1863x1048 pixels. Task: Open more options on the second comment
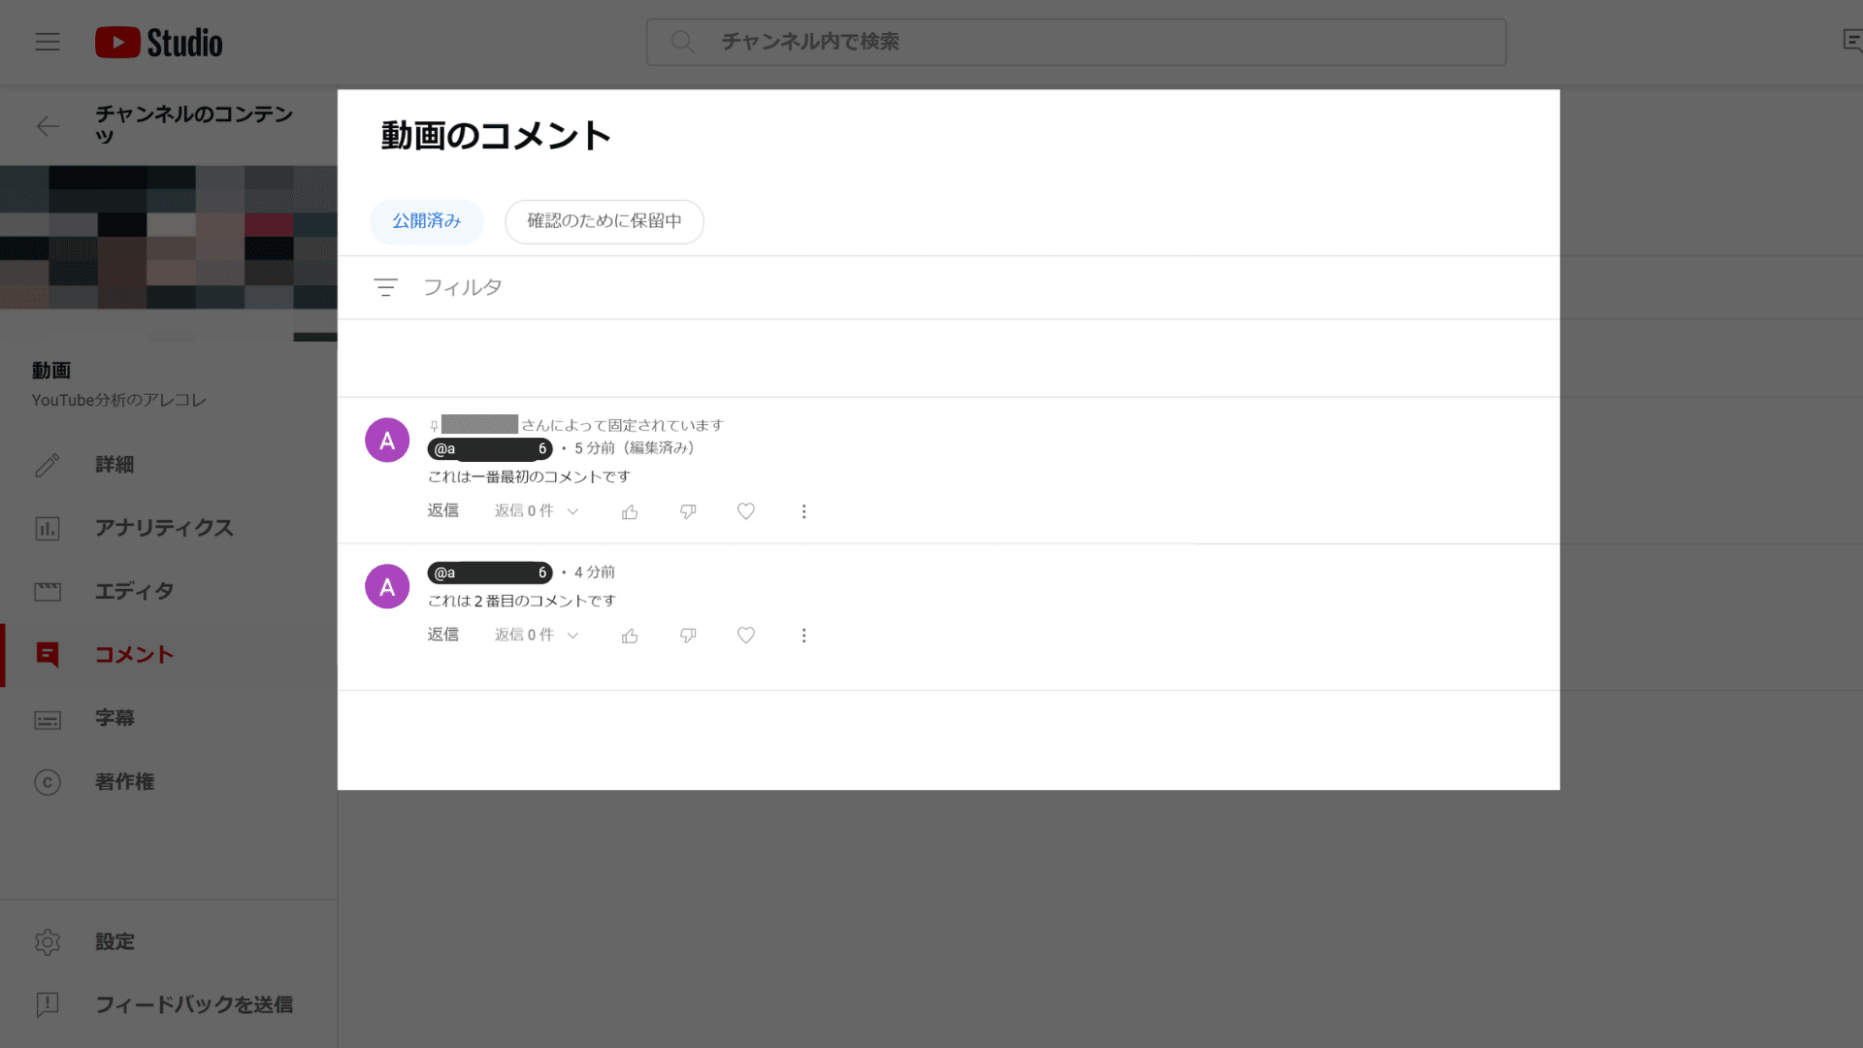tap(803, 636)
